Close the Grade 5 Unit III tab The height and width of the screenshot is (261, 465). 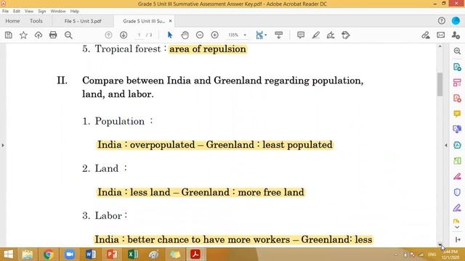click(170, 21)
